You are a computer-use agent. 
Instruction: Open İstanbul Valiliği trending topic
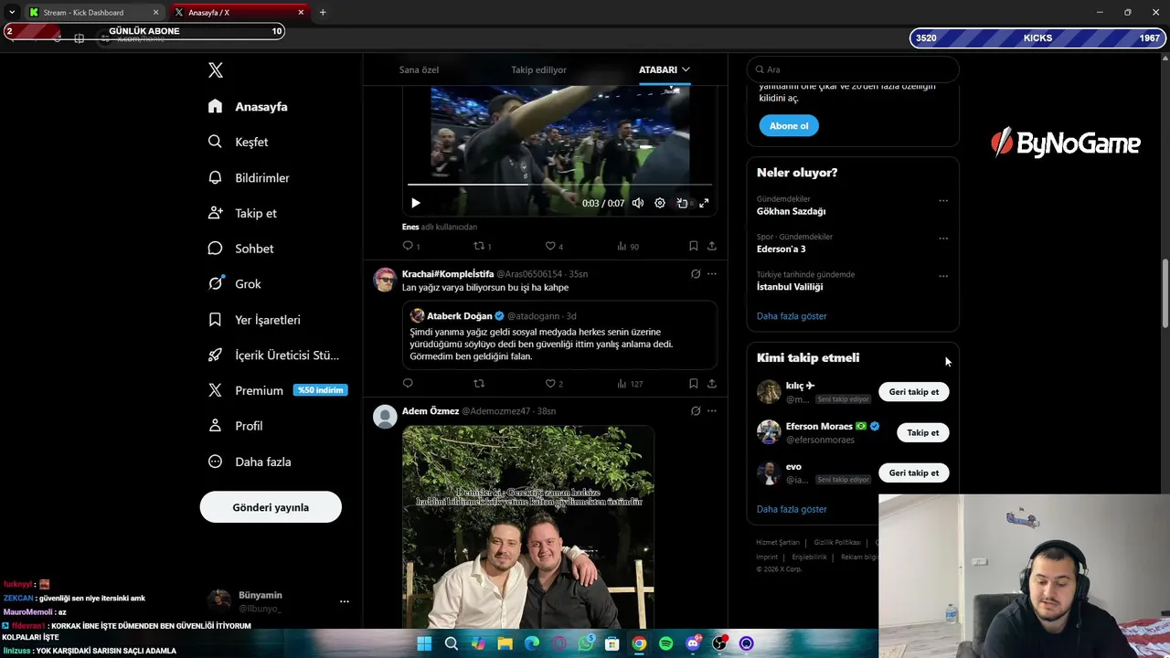790,287
